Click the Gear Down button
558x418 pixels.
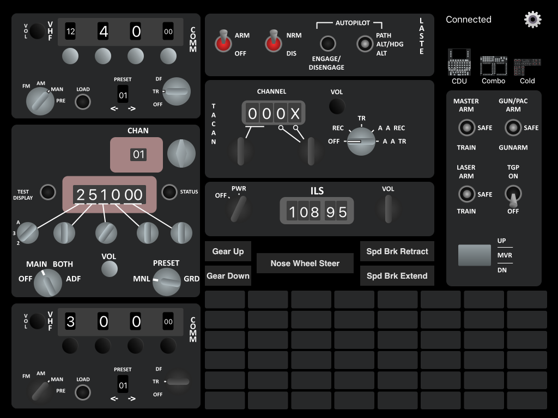coord(228,276)
